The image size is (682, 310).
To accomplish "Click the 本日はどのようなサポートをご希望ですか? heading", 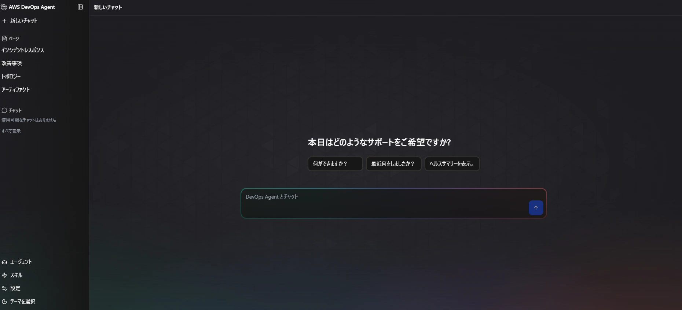I will click(379, 142).
